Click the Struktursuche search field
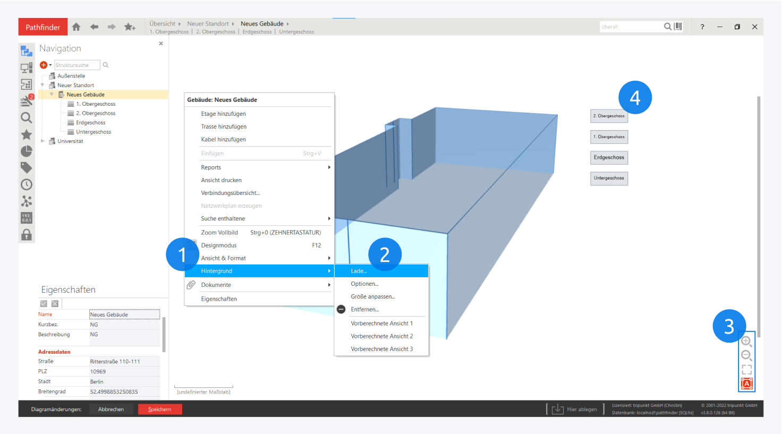The image size is (782, 434). (x=76, y=65)
